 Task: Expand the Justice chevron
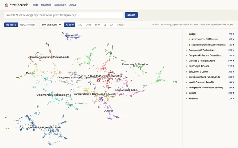pyautogui.click(x=186, y=93)
